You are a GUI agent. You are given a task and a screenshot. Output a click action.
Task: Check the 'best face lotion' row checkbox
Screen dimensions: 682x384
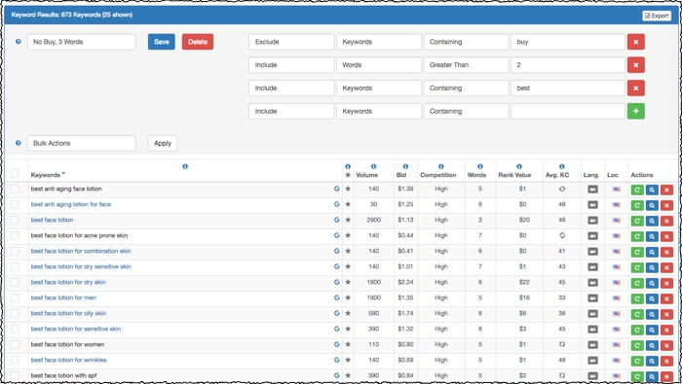click(15, 220)
